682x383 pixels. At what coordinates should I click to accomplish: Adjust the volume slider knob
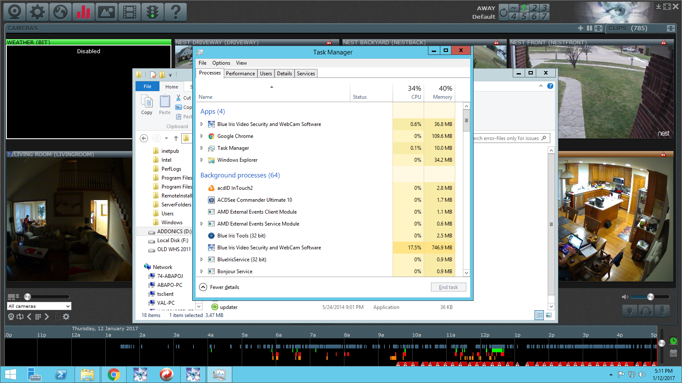(x=650, y=297)
